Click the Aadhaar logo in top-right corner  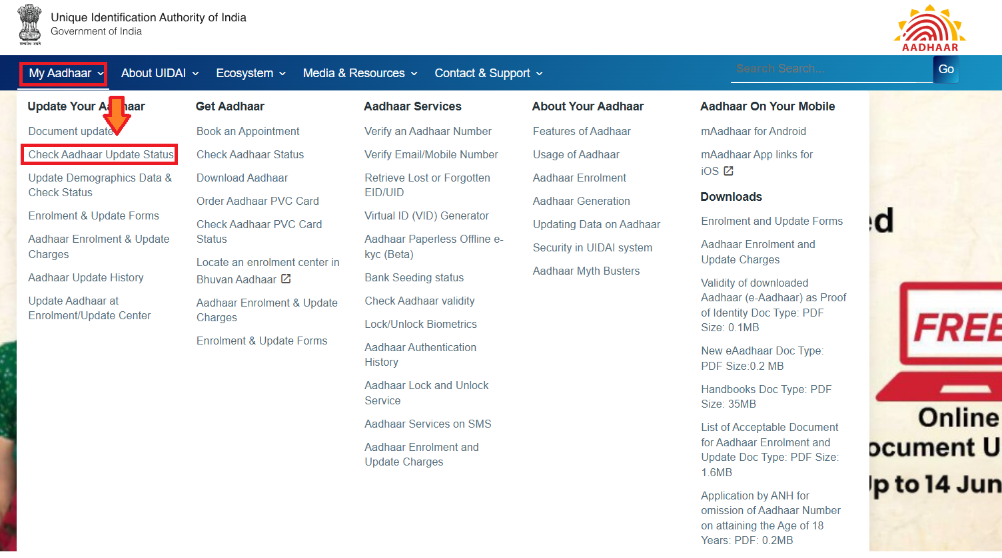coord(929,27)
